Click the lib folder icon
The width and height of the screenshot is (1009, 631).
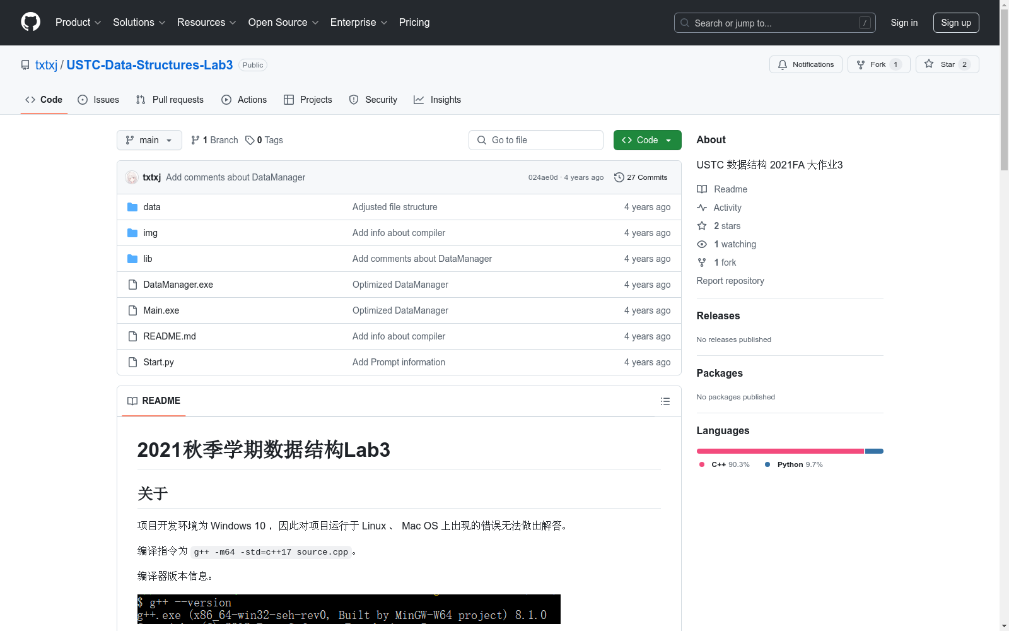pos(132,259)
